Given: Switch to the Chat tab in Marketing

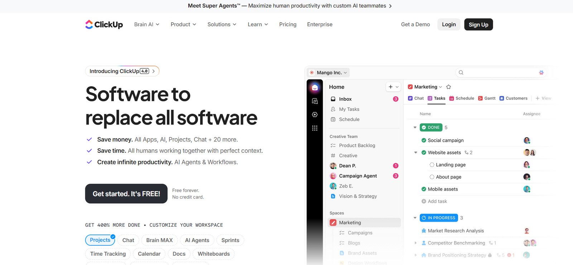Looking at the screenshot, I should point(416,98).
